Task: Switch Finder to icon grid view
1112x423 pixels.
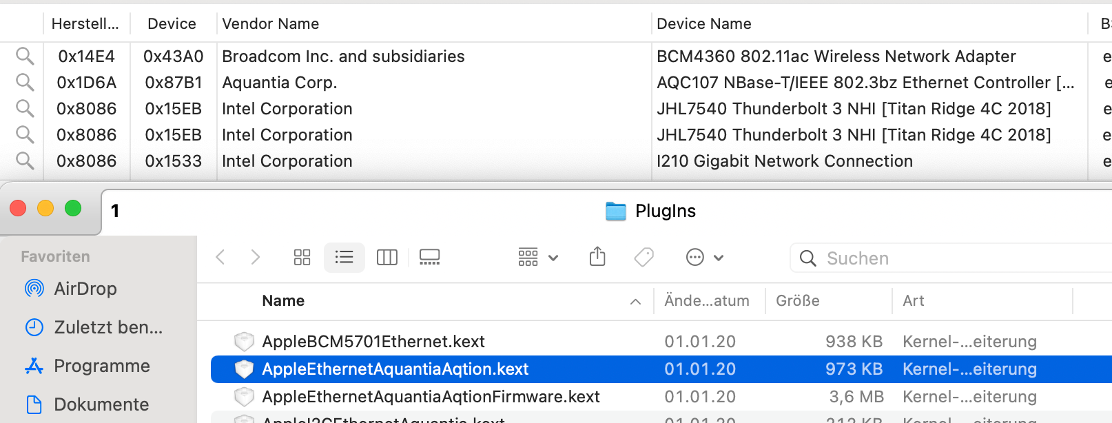Action: pos(302,258)
